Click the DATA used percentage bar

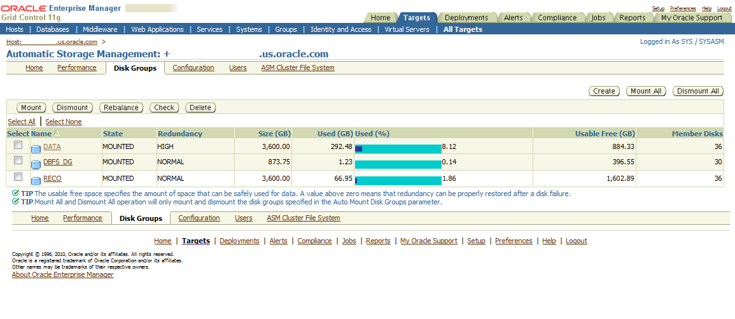coord(398,148)
